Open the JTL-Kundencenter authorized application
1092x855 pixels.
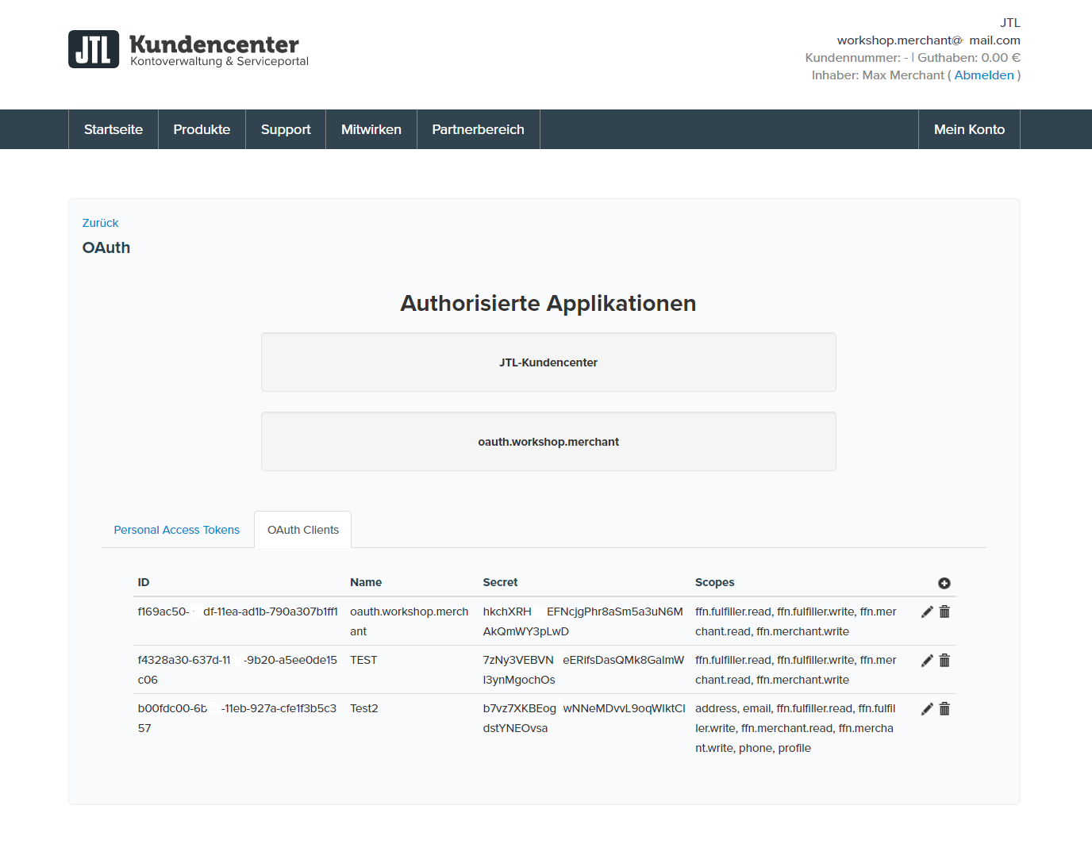click(548, 362)
